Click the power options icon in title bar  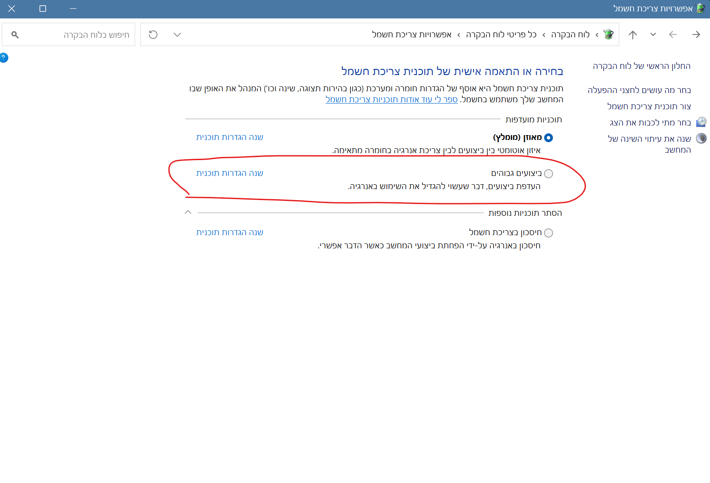pos(701,8)
